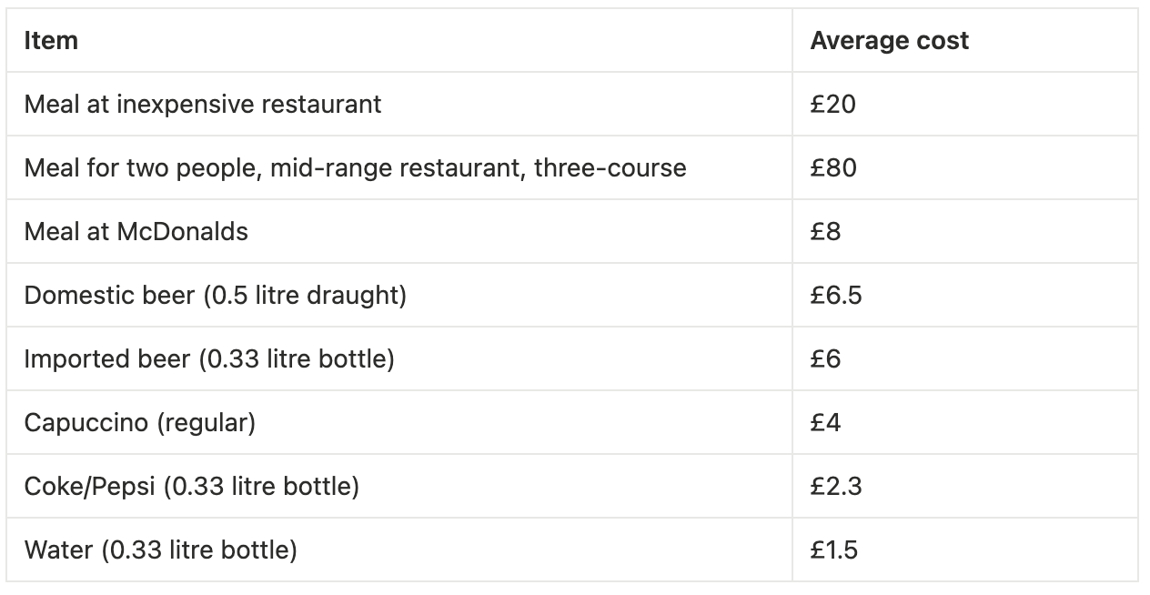Click the £80 cost cell

point(833,168)
